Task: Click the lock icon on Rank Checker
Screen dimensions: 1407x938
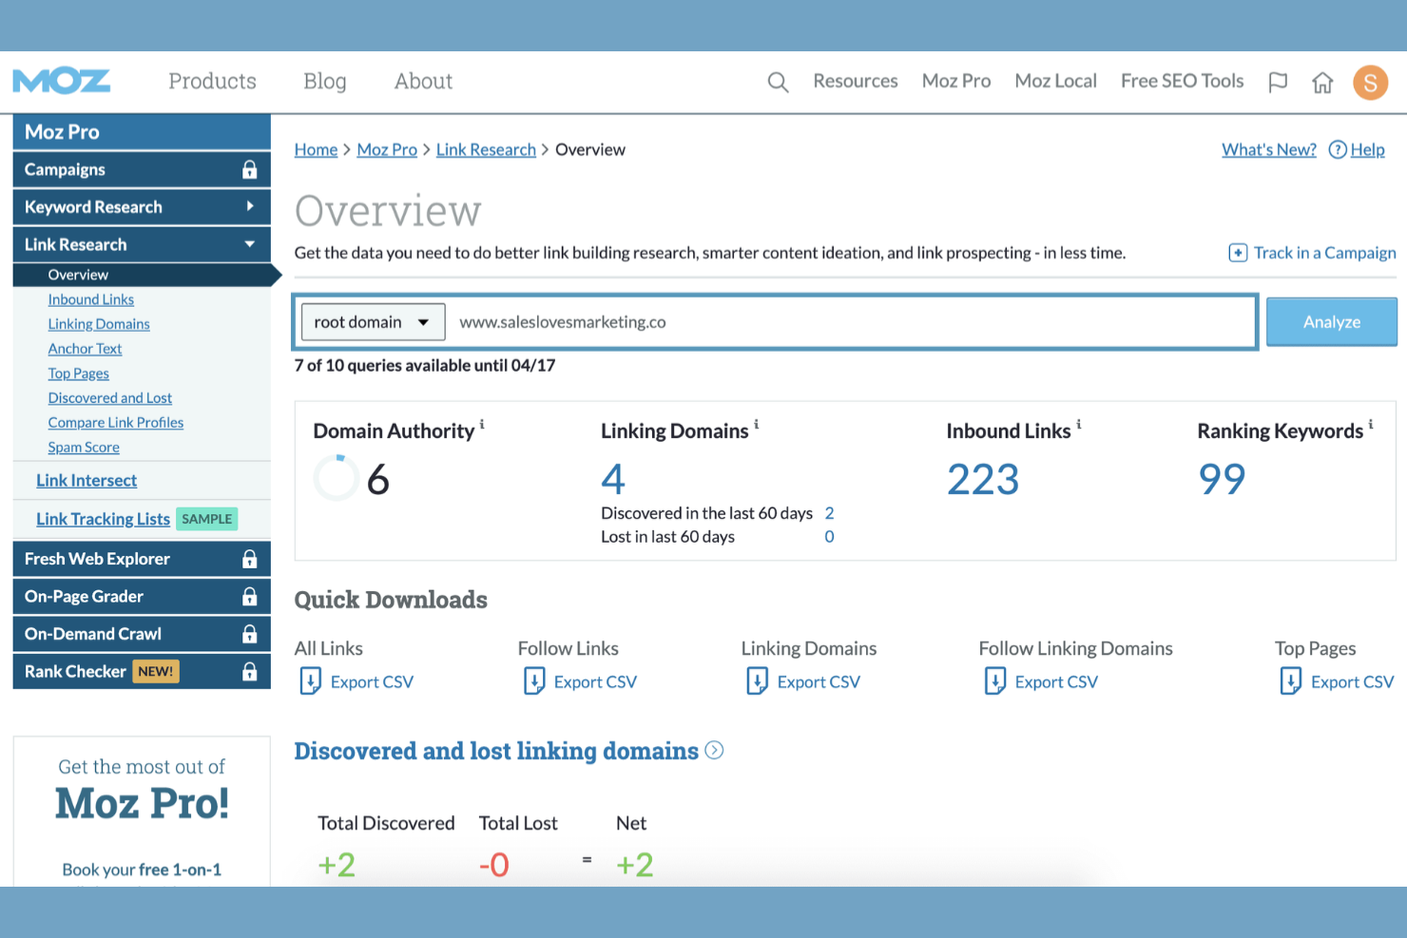Action: pos(249,671)
